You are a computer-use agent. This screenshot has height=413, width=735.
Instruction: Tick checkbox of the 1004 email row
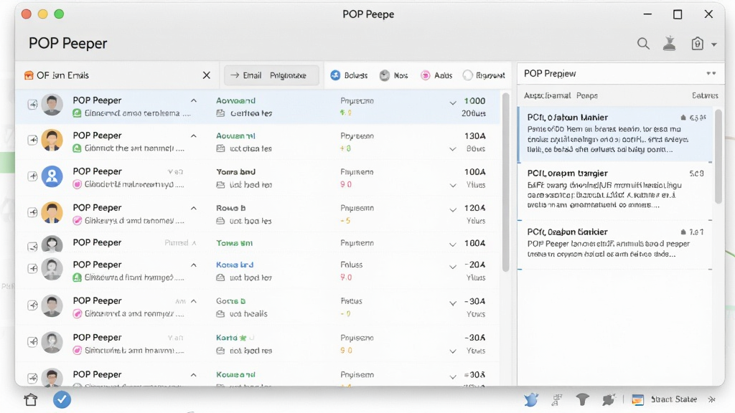(x=32, y=247)
